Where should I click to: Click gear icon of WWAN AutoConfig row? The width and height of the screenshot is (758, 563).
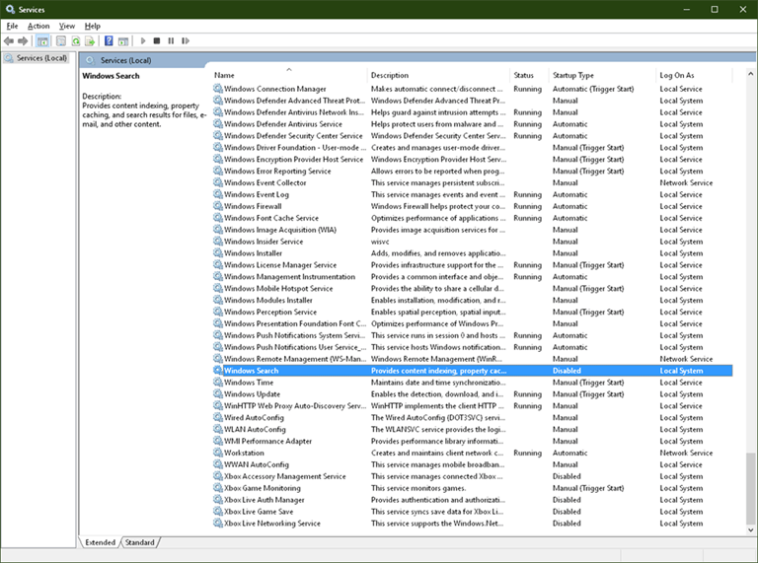click(x=218, y=464)
